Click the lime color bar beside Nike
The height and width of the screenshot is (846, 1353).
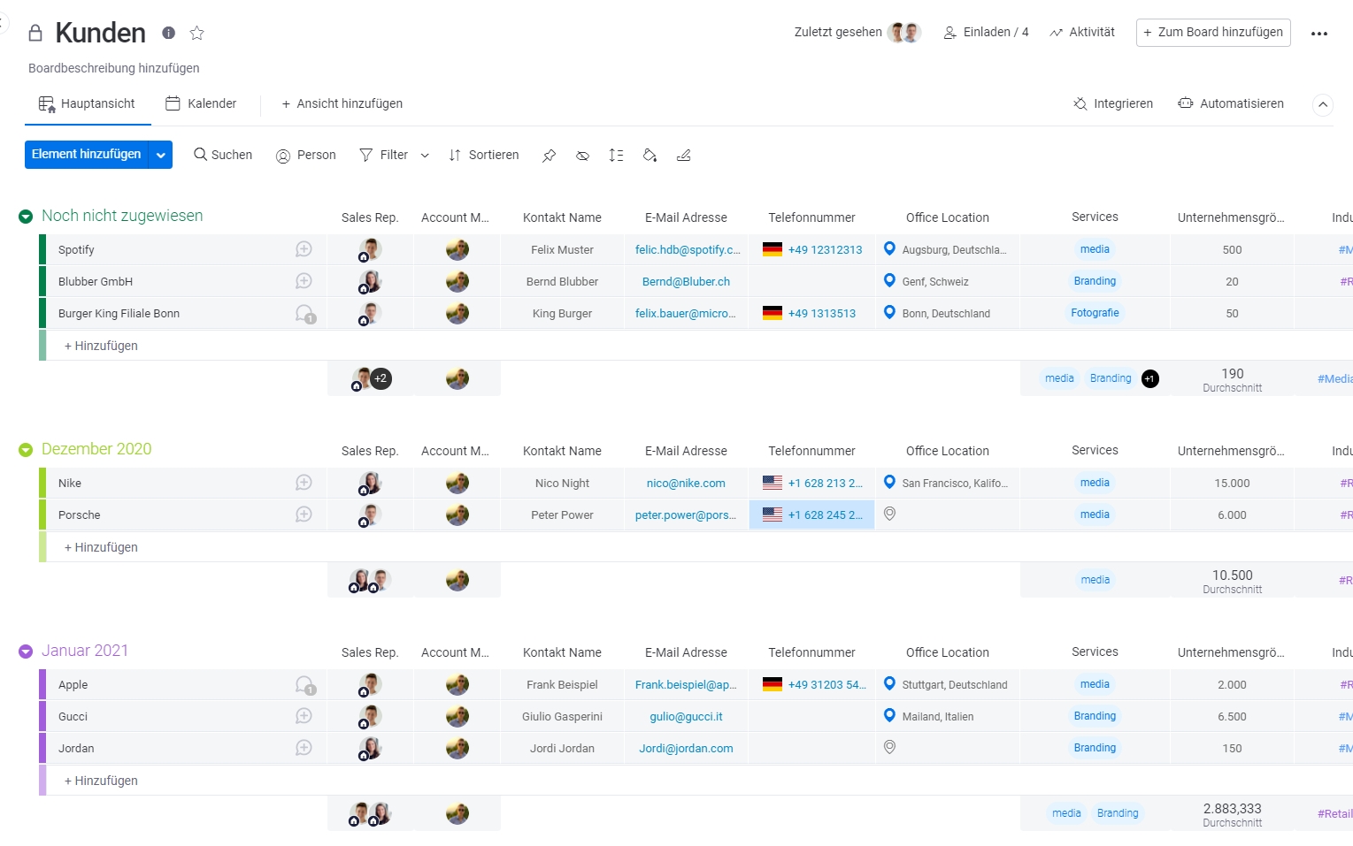point(42,483)
